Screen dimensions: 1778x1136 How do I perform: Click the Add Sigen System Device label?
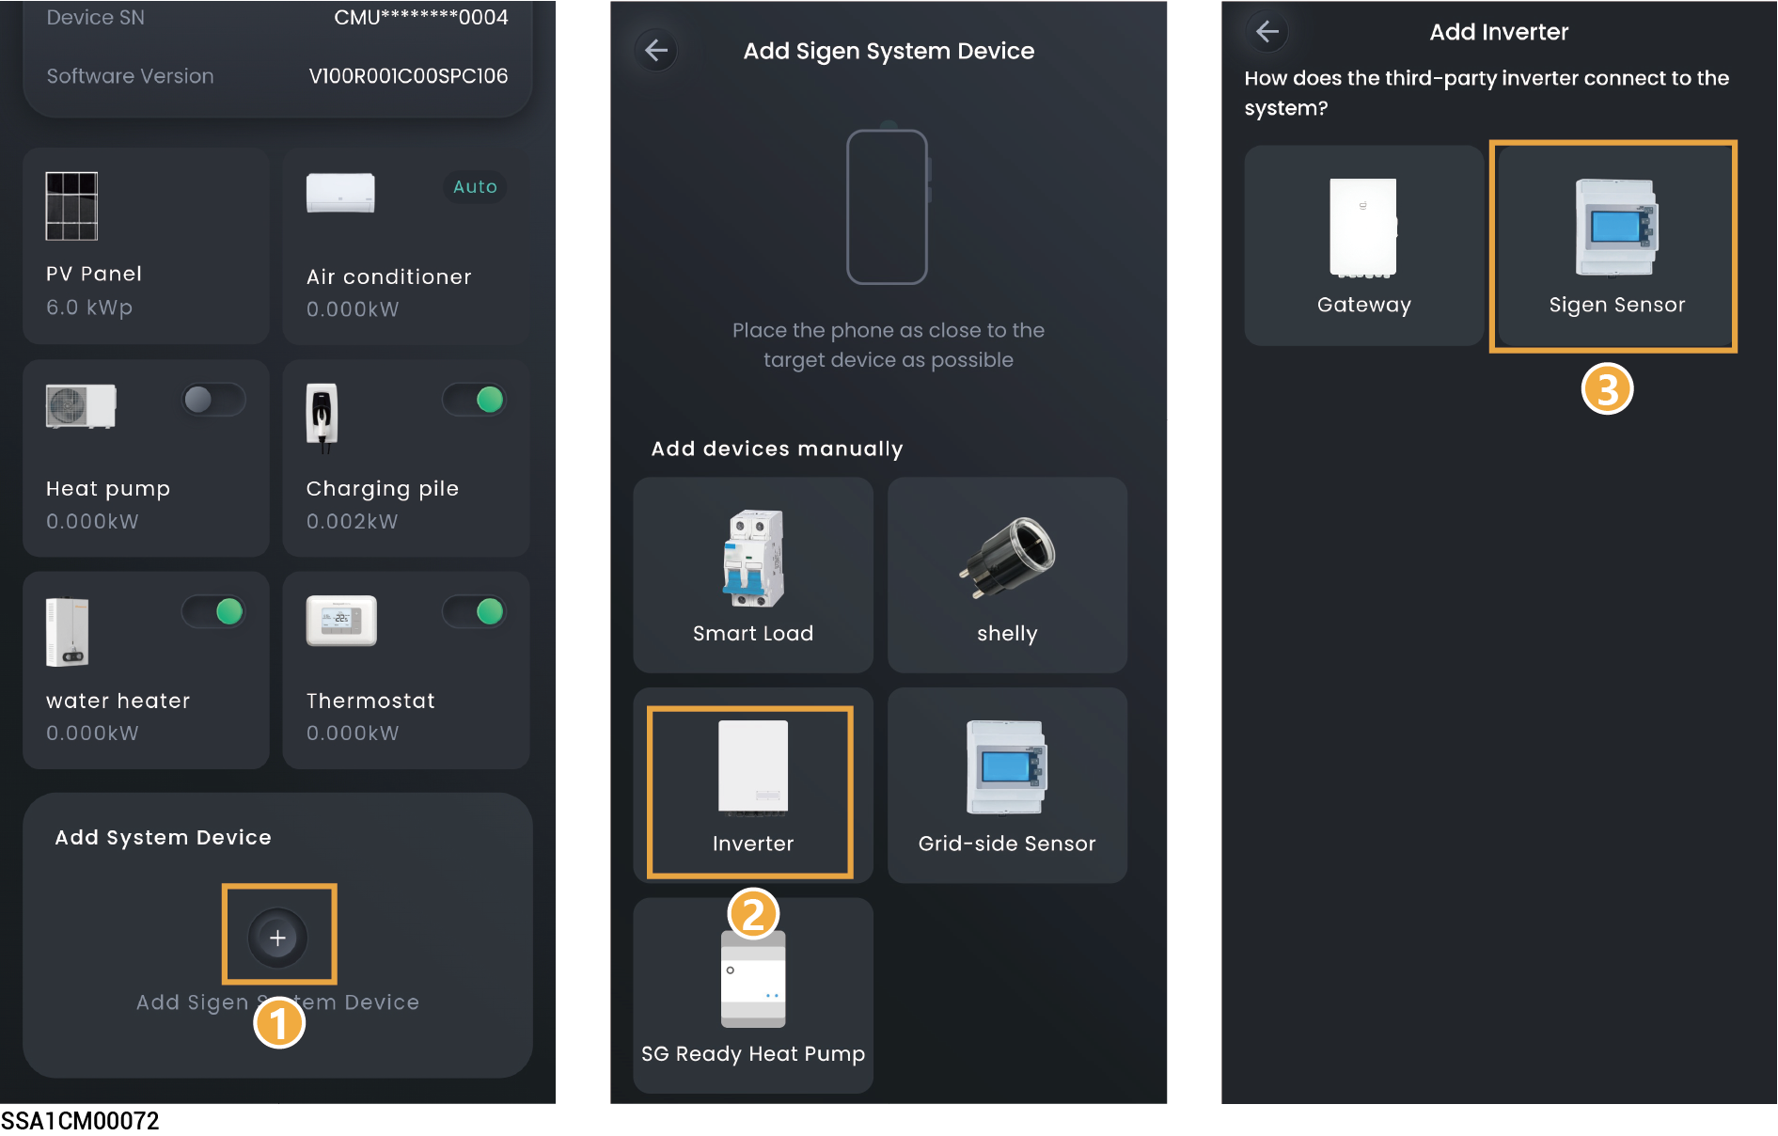coord(277,1002)
